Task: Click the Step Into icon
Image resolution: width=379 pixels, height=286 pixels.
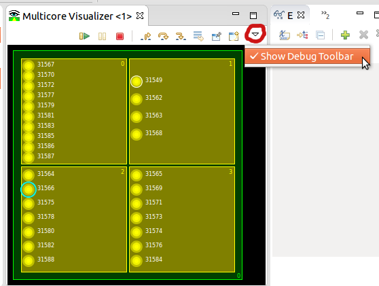Action: point(146,37)
